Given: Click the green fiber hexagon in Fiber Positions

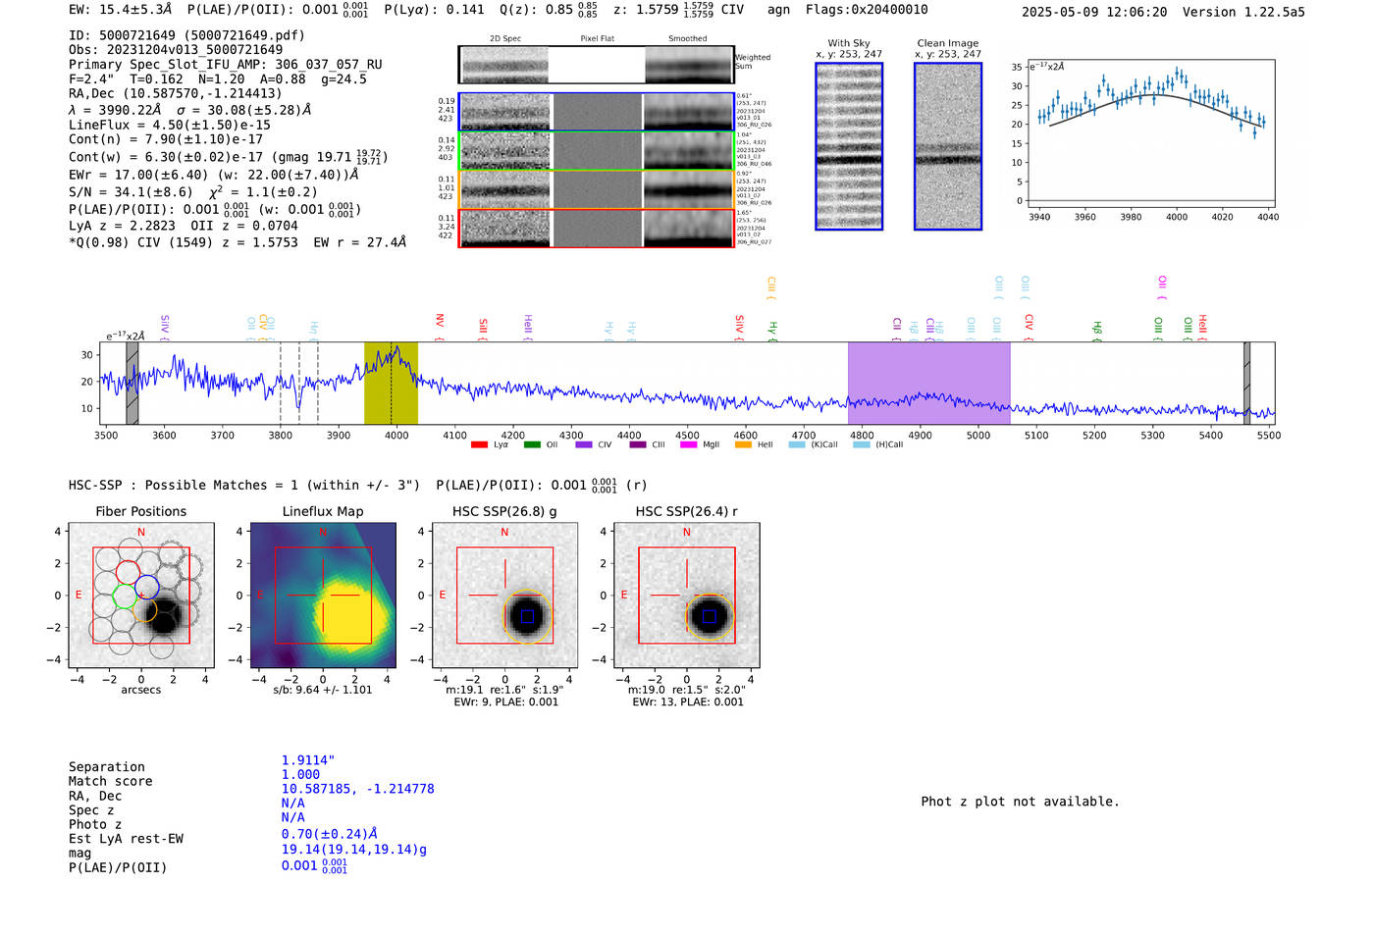Looking at the screenshot, I should click(x=124, y=596).
